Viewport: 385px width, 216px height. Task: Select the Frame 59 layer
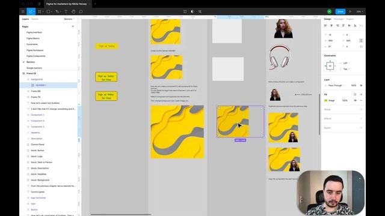pos(31,73)
